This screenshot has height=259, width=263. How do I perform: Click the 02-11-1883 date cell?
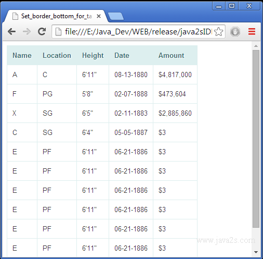(x=131, y=113)
